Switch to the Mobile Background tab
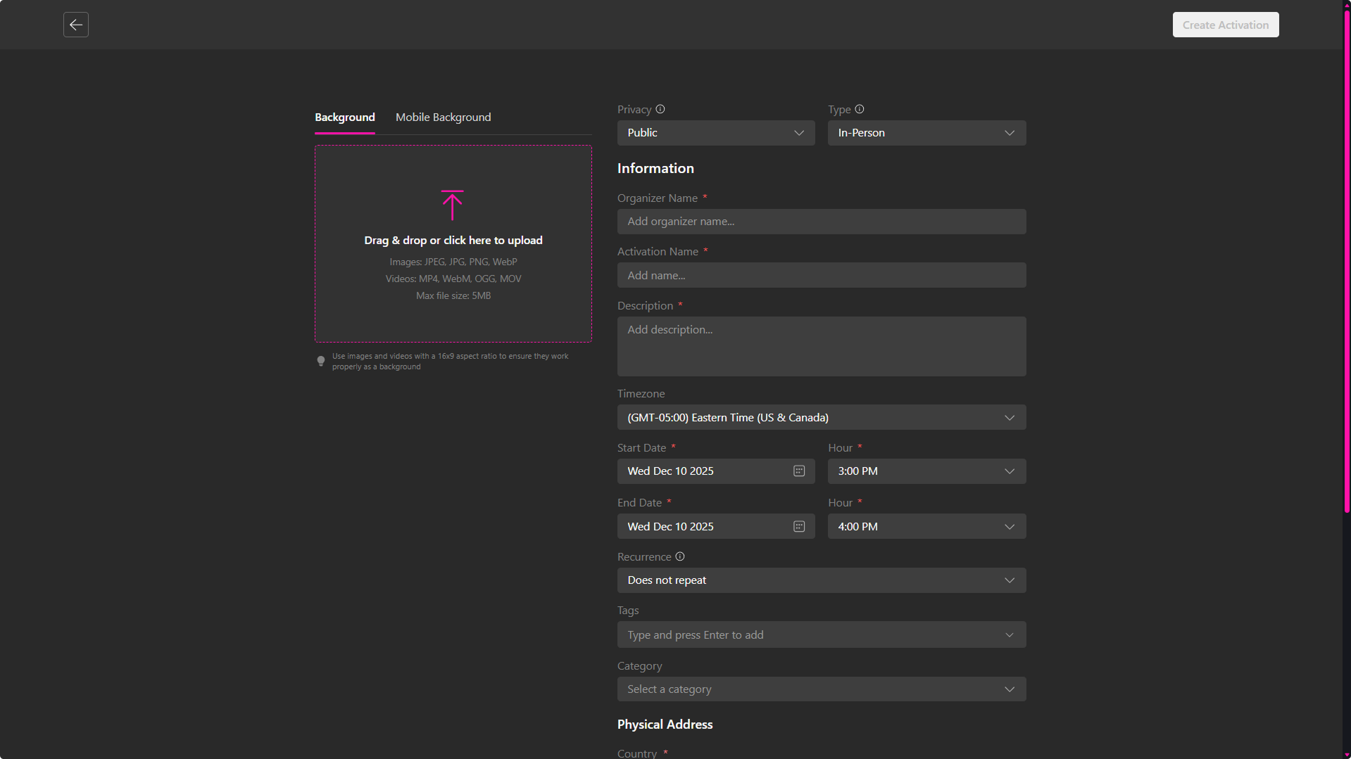Screen dimensions: 1351x759 click(x=443, y=117)
